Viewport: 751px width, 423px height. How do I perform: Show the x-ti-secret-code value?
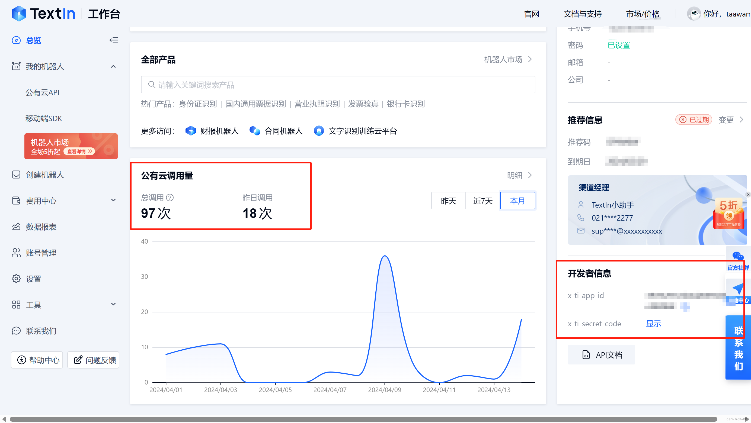point(653,323)
